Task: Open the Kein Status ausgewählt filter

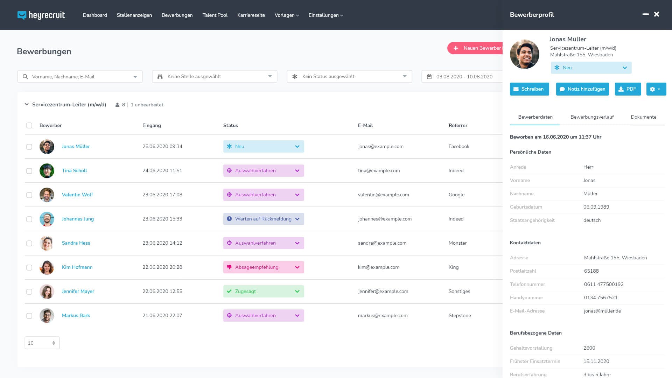Action: pos(349,77)
